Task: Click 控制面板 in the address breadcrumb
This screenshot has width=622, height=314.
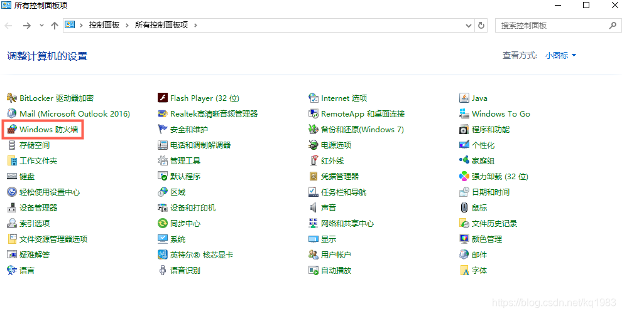Action: [x=104, y=25]
